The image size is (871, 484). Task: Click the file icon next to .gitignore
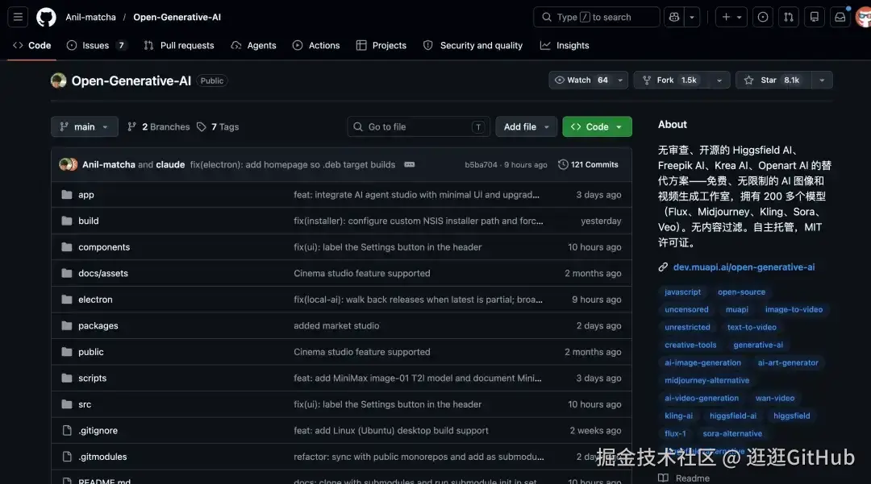pyautogui.click(x=67, y=431)
